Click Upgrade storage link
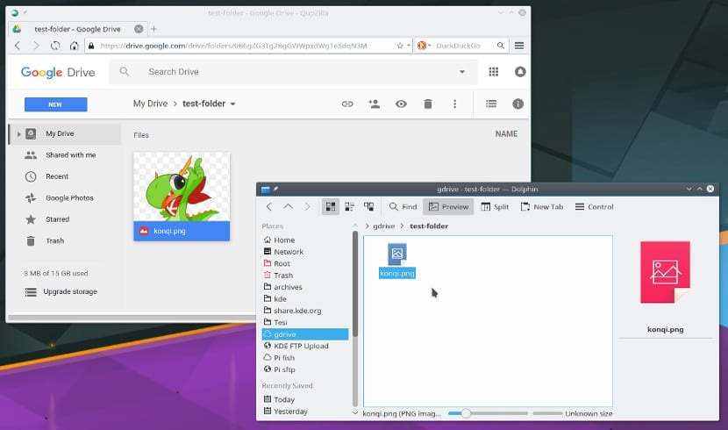This screenshot has height=430, width=728. pyautogui.click(x=70, y=291)
